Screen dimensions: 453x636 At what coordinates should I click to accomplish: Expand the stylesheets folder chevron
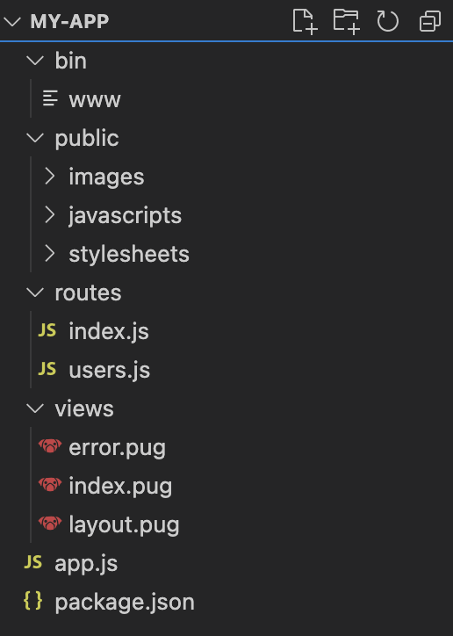(x=50, y=254)
